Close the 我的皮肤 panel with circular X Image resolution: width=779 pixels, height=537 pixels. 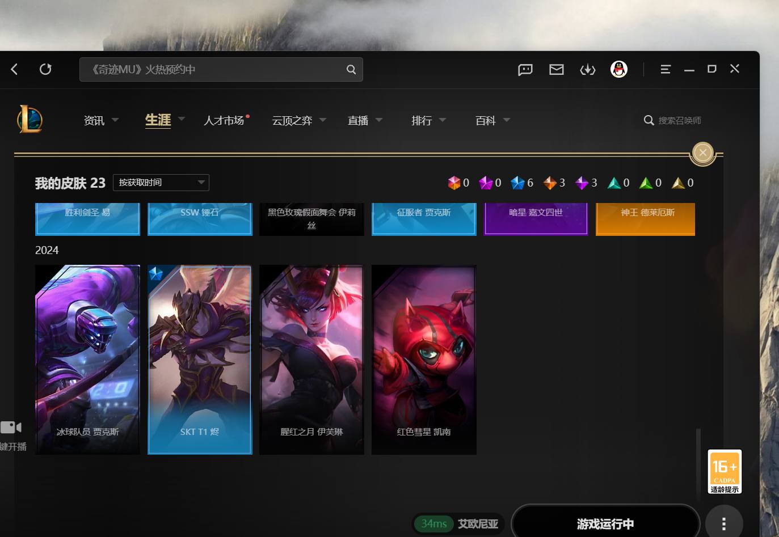pyautogui.click(x=702, y=153)
